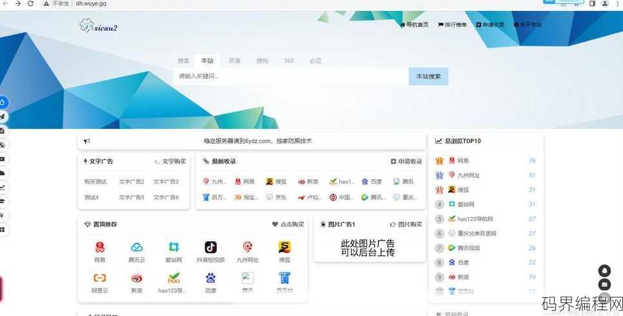Open 排行榜单 in top navigation
The height and width of the screenshot is (316, 623).
pos(452,25)
